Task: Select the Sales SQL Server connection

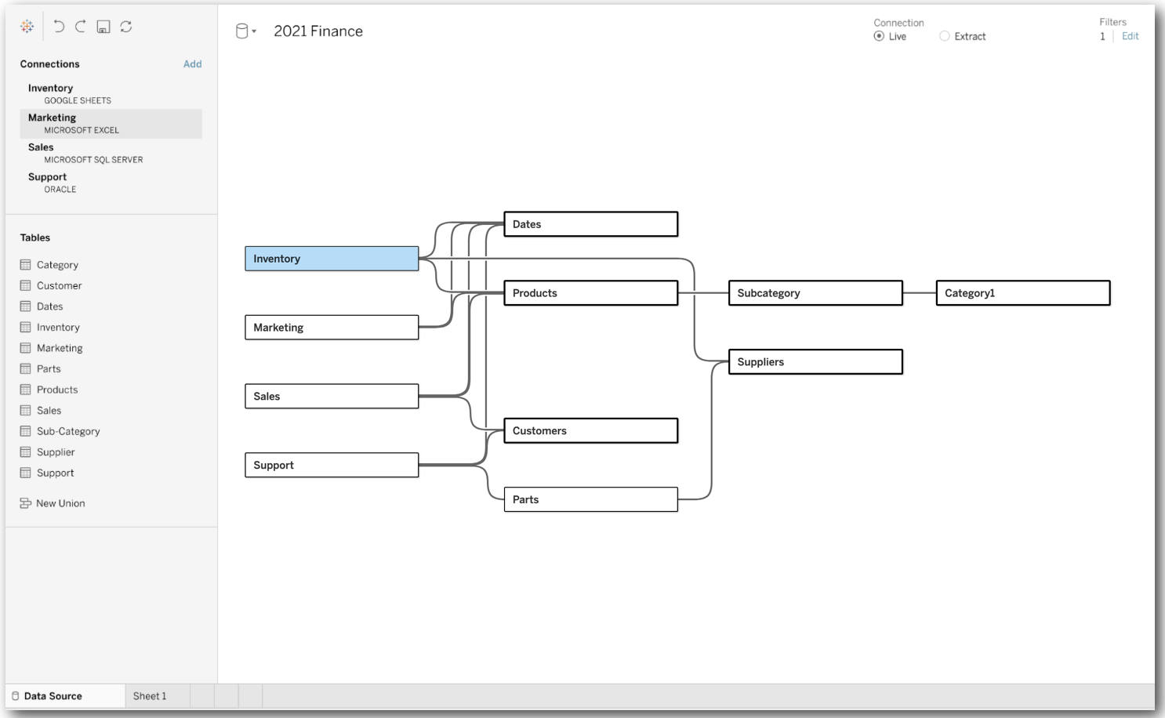Action: 111,153
